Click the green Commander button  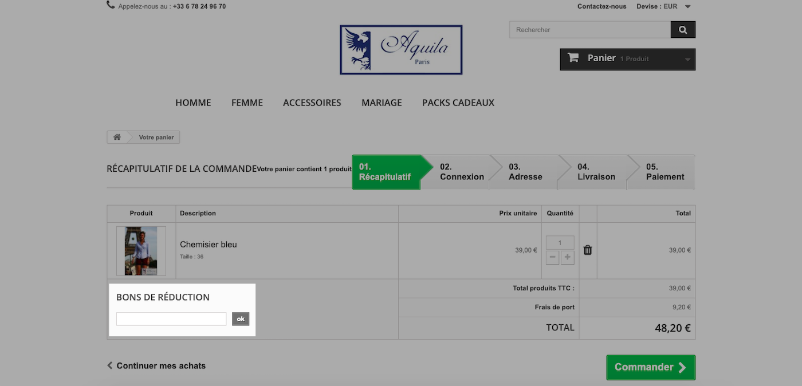(651, 368)
